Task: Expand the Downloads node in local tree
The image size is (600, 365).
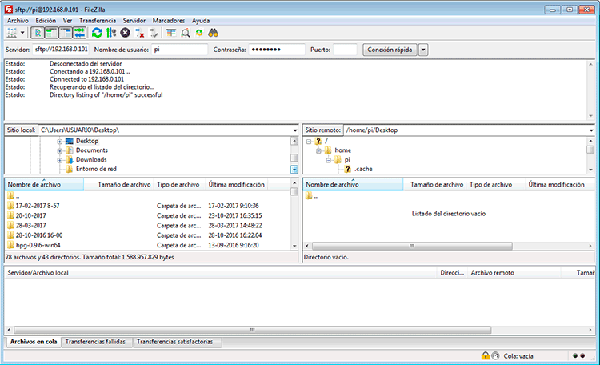Action: 60,160
